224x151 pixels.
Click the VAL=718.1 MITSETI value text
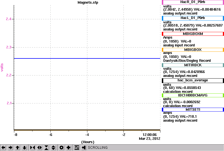click(x=188, y=117)
